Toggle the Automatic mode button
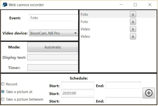 click(53, 47)
